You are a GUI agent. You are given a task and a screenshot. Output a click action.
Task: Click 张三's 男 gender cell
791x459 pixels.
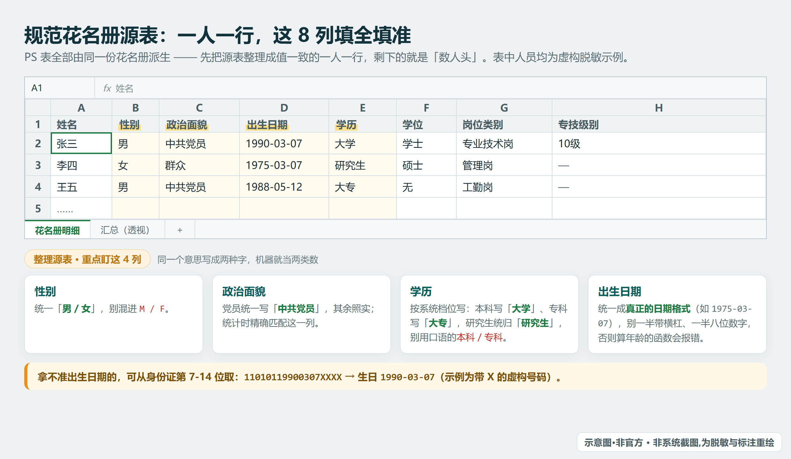point(136,143)
